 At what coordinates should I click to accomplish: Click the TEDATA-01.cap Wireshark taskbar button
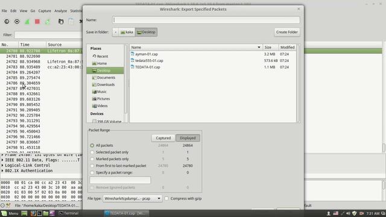[x=126, y=213]
